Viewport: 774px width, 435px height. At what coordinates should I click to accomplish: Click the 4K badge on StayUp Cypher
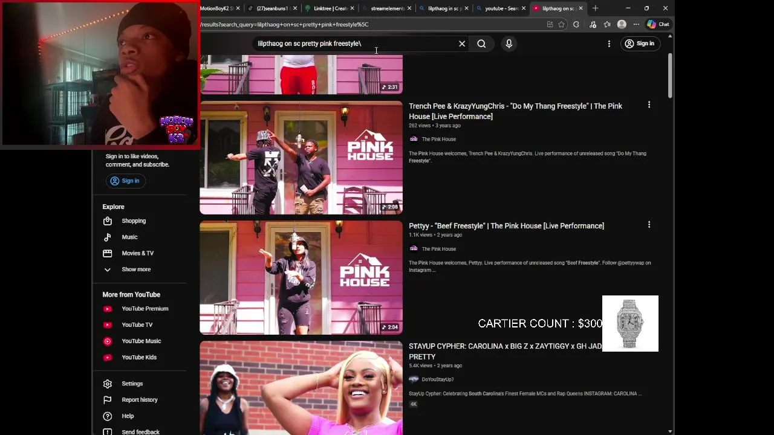click(414, 404)
